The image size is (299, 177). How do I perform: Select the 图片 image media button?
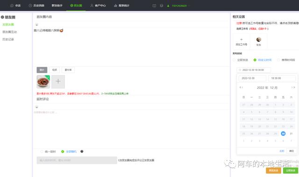point(42,70)
